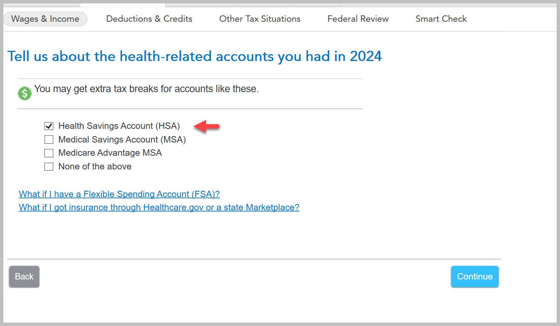The image size is (560, 326).
Task: Uncheck the Health Savings Account (HSA) checkbox
Action: pos(49,126)
